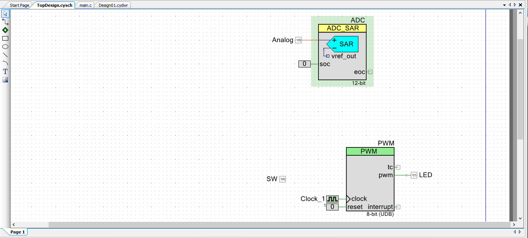
Task: Pick the ellipse drawing tool
Action: pyautogui.click(x=5, y=47)
